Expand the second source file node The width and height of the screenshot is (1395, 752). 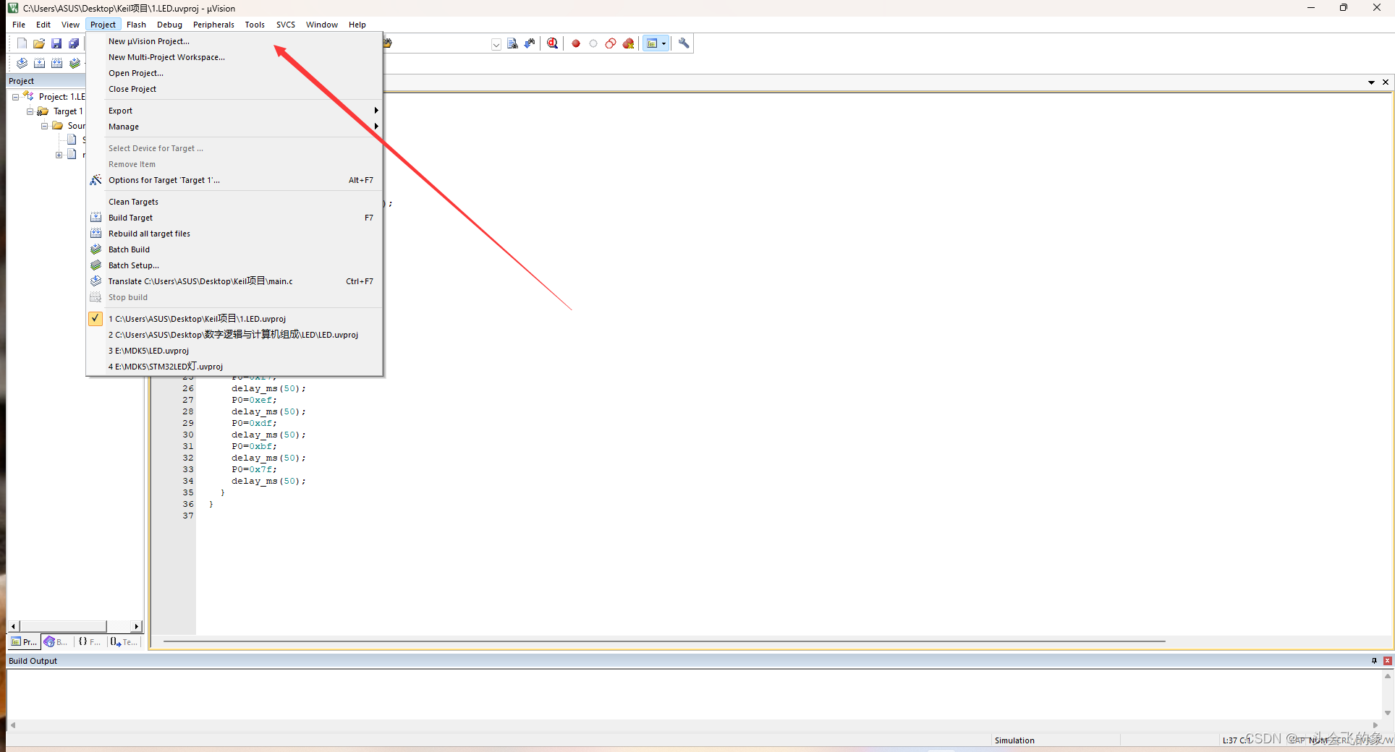click(59, 155)
